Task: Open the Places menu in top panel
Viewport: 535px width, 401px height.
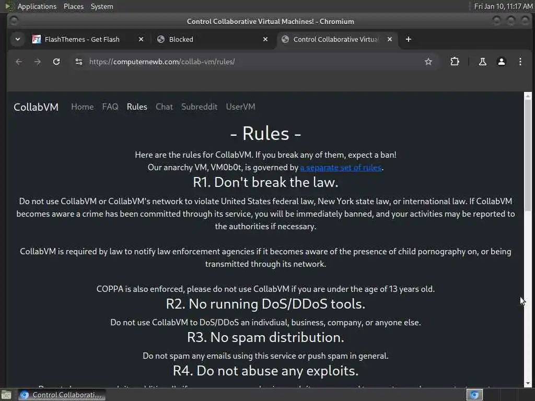Action: coord(73,6)
